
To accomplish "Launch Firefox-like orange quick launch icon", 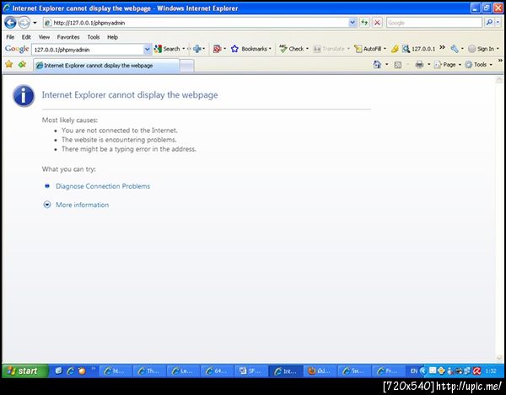I will tap(82, 371).
